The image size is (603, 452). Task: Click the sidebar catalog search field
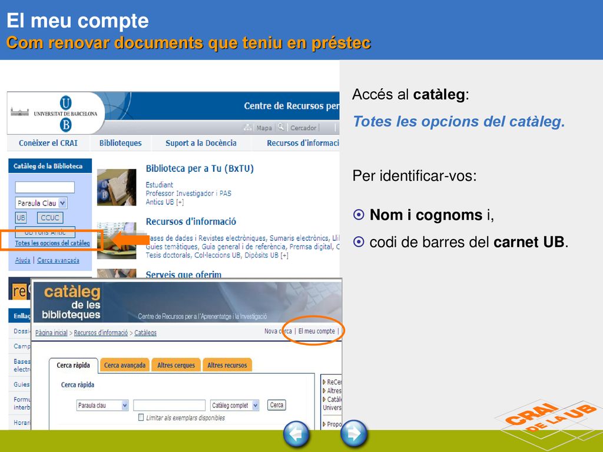click(45, 187)
